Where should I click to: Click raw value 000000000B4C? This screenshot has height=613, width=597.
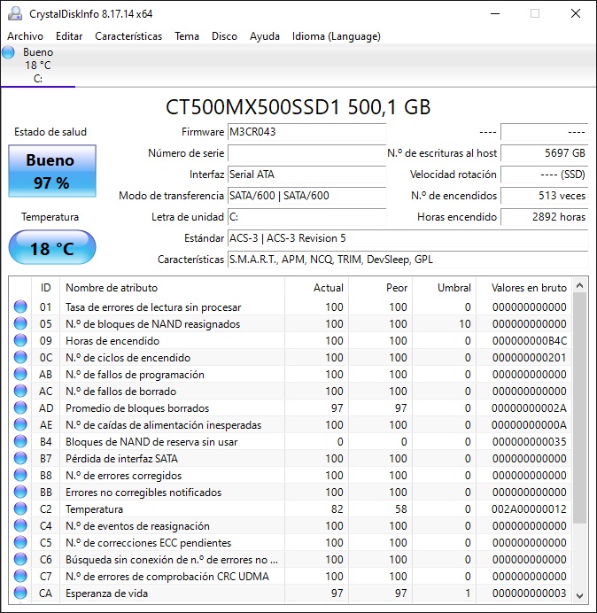530,341
